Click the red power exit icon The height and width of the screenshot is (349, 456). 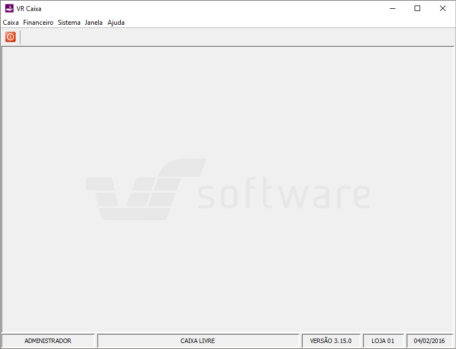(x=10, y=37)
